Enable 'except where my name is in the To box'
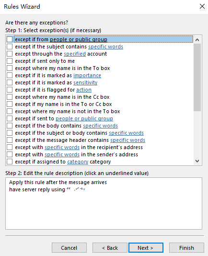This screenshot has height=256, width=208. [x=10, y=68]
